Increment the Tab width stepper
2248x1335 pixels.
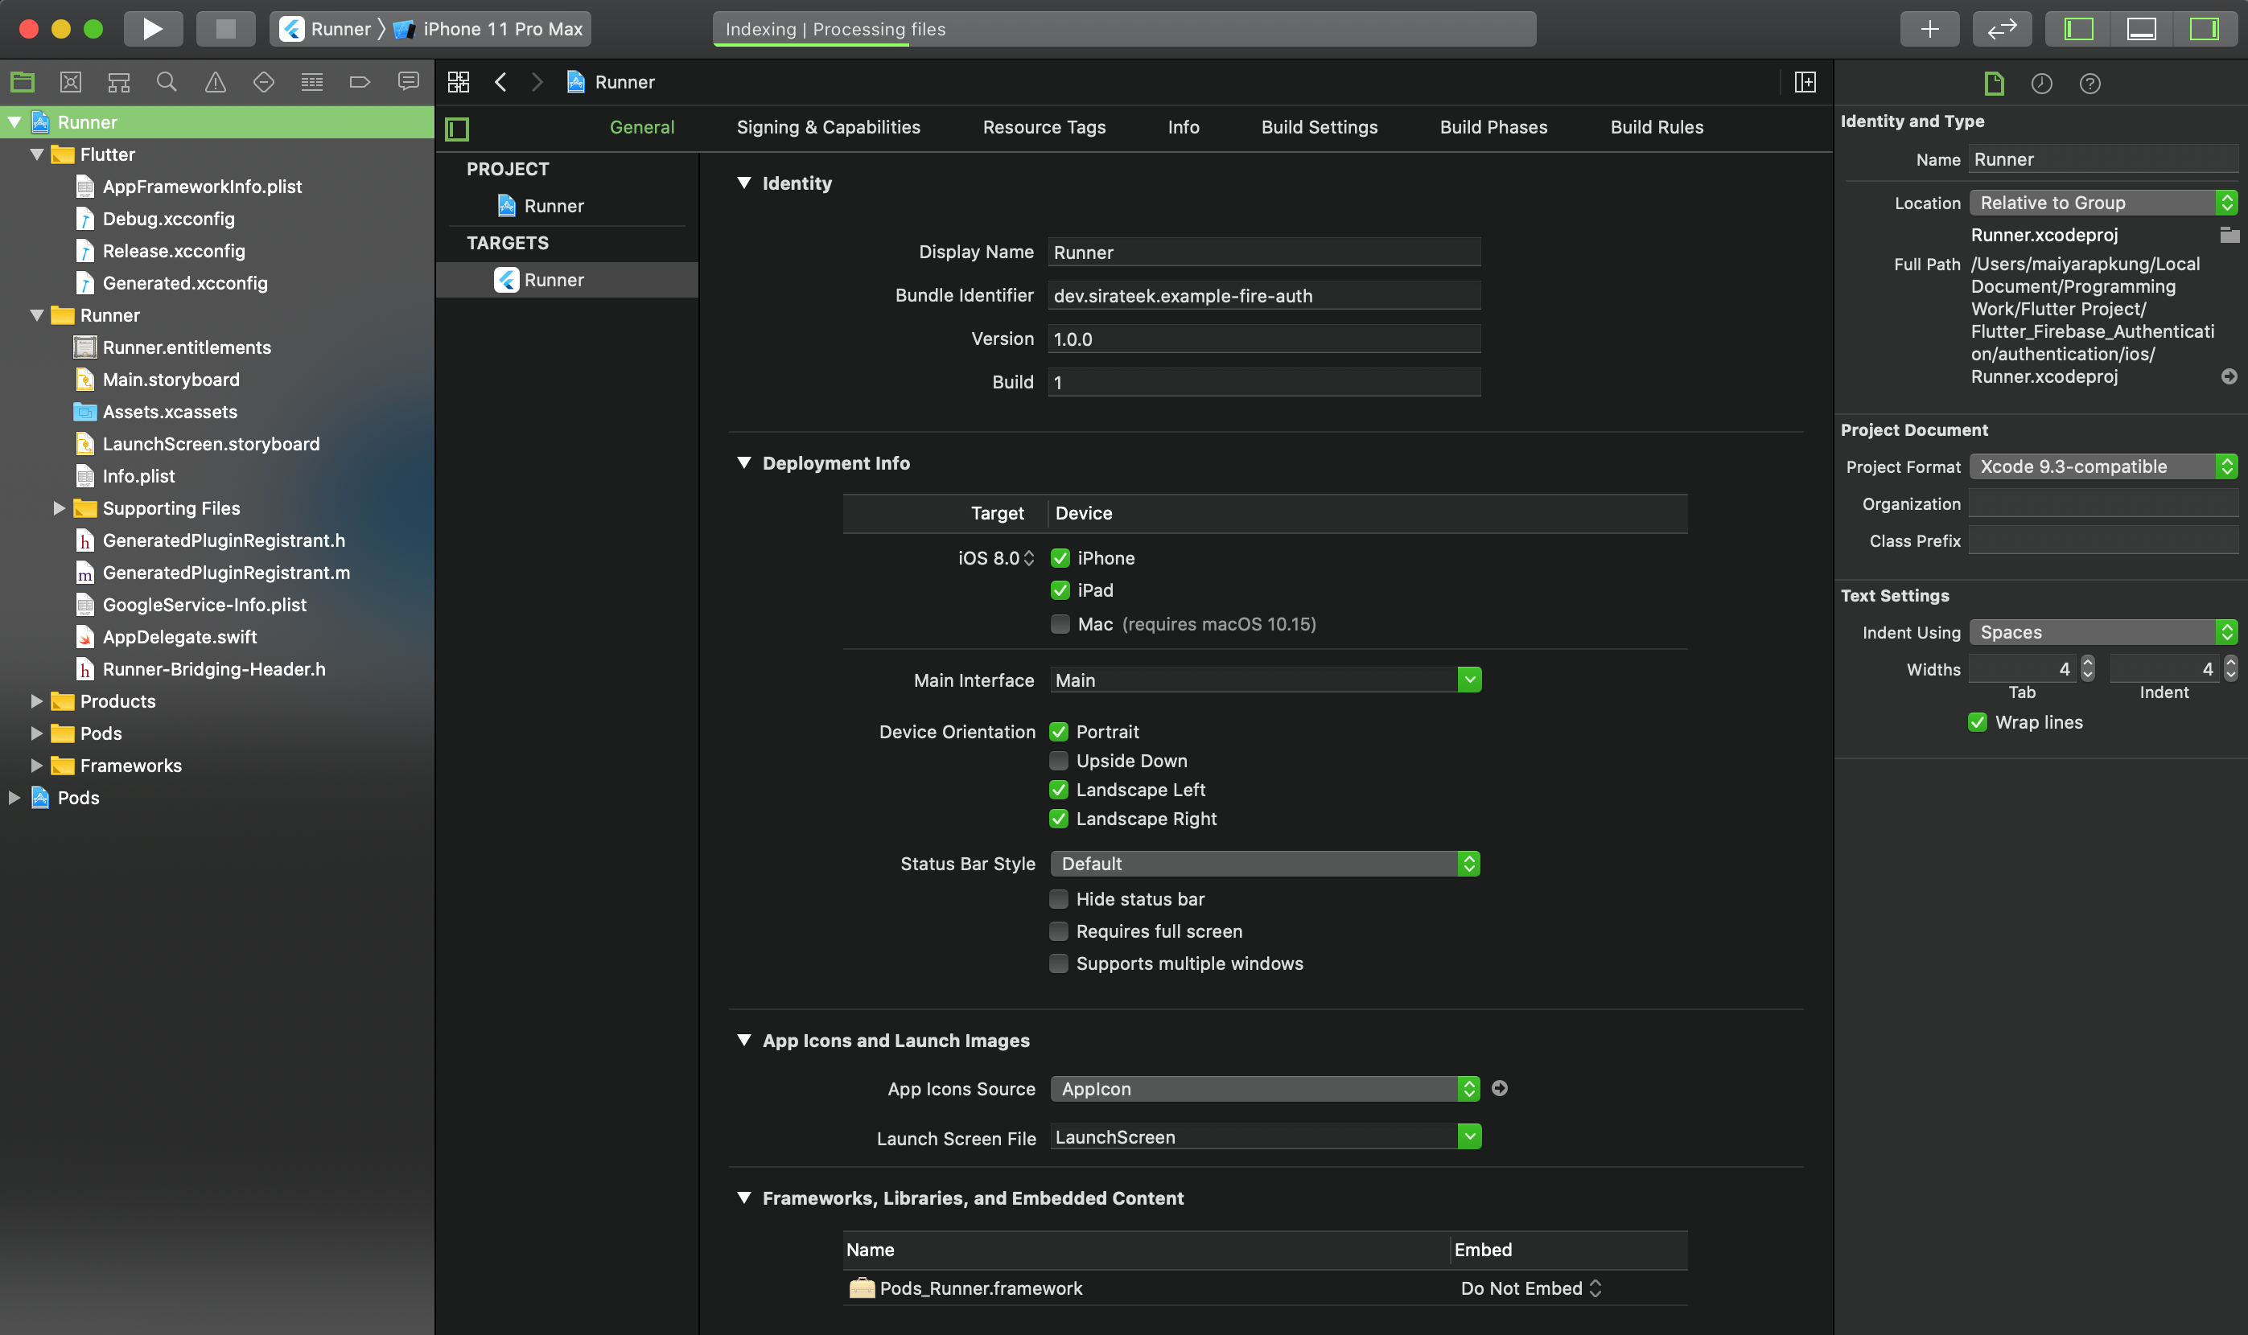tap(2088, 662)
